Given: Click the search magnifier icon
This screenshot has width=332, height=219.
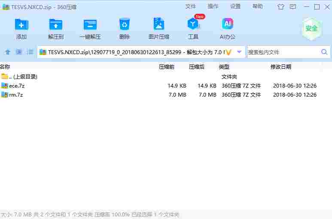Looking at the screenshot, I should click(324, 52).
